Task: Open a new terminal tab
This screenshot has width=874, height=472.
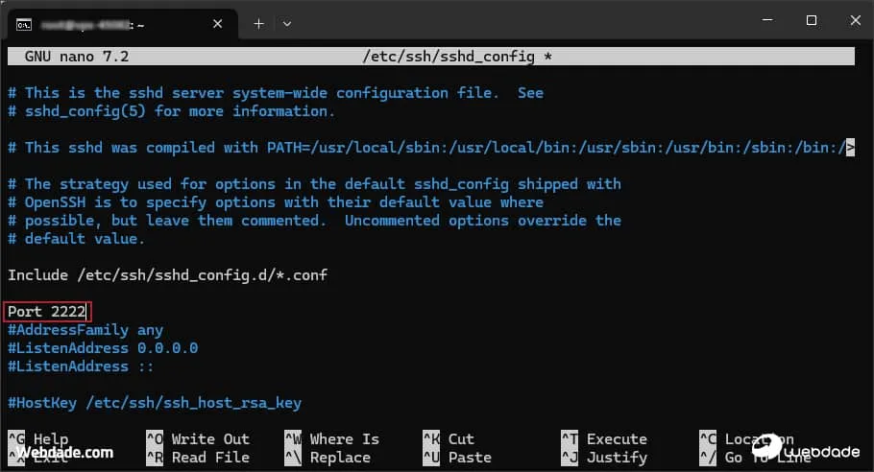Action: tap(258, 22)
